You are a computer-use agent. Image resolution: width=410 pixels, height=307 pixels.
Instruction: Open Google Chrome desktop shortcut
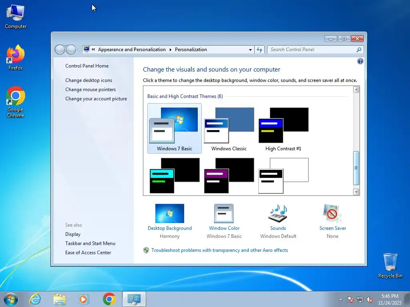pos(16,102)
